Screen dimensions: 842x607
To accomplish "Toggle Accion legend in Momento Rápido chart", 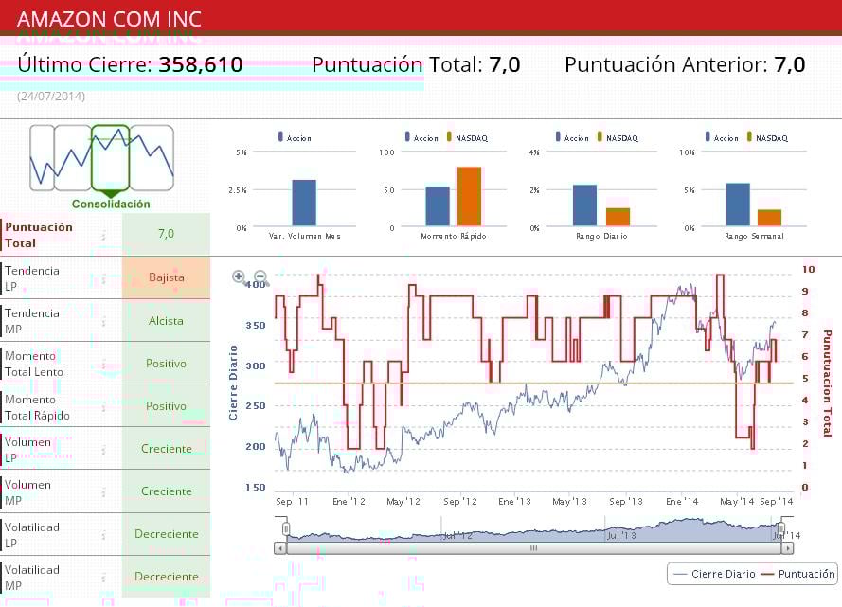I will (x=421, y=137).
